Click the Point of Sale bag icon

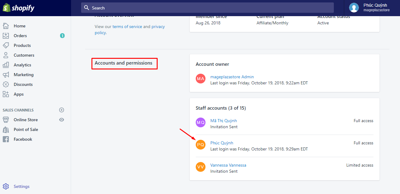click(6, 129)
